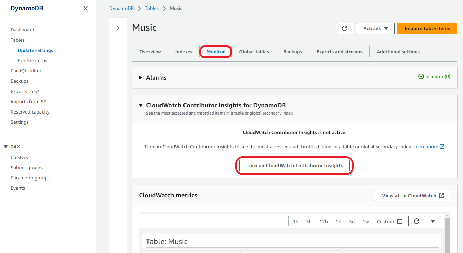Collapse the DAX navigation group

pyautogui.click(x=6, y=147)
